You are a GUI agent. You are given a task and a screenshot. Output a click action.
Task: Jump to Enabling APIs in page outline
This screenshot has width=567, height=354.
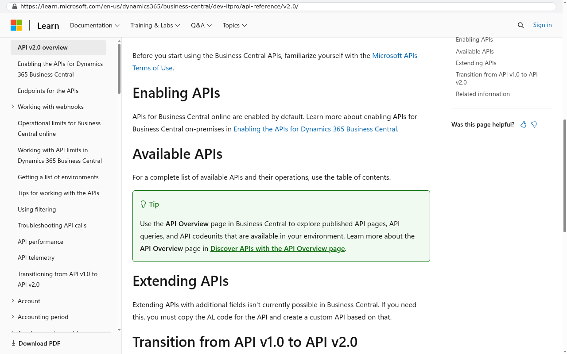coord(474,40)
